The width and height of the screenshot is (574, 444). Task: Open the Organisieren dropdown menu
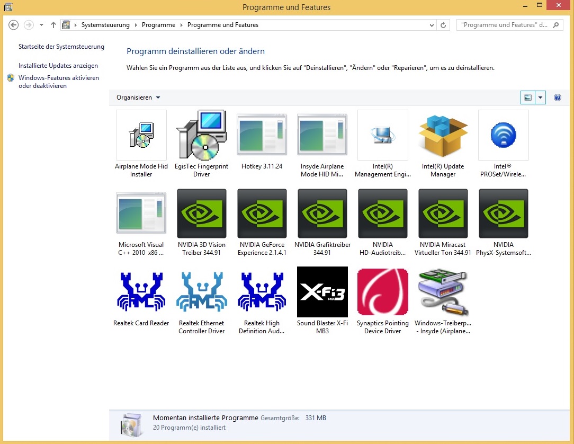pos(138,97)
